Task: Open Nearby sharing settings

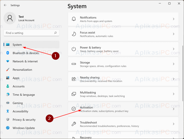Action: tap(123, 79)
